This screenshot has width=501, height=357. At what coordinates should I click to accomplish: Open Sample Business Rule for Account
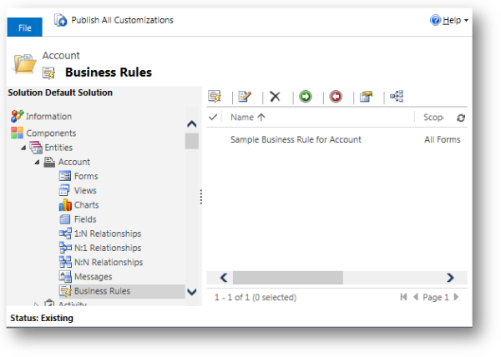point(296,139)
